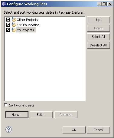Select the Other Projects list entry
This screenshot has width=114, height=138.
click(27, 20)
